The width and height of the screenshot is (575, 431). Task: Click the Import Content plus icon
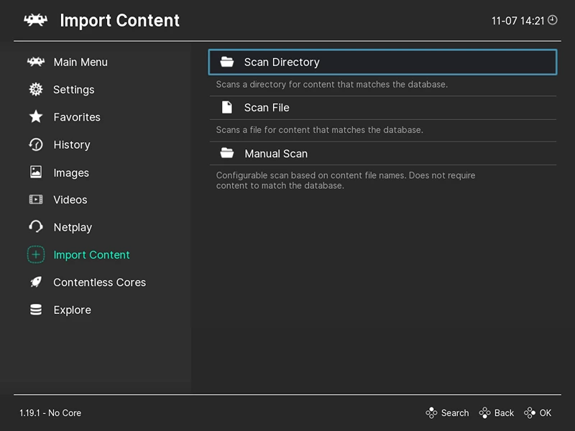pyautogui.click(x=35, y=254)
